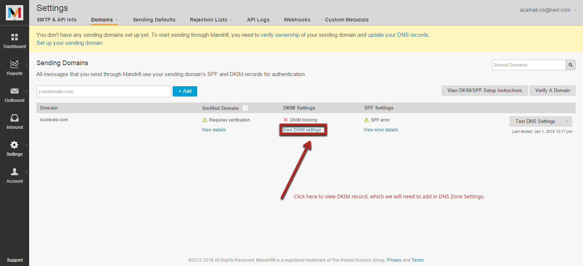The width and height of the screenshot is (583, 266).
Task: Click the Verified Domain help question mark
Action: tap(245, 108)
